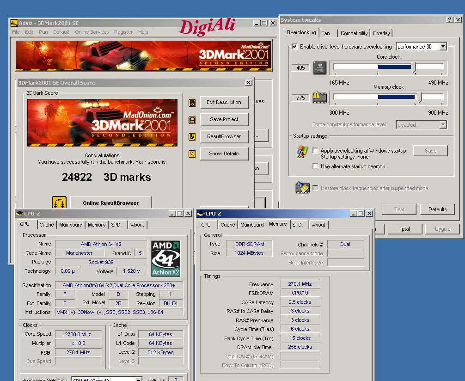This screenshot has height=381, width=465.
Task: Click the Memory clock warning chip icon
Action: (320, 97)
